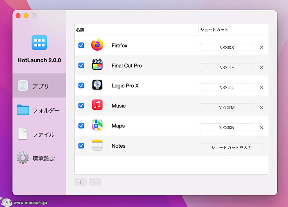288x207 pixels.
Task: Select the アプリ sidebar tab
Action: 39,85
